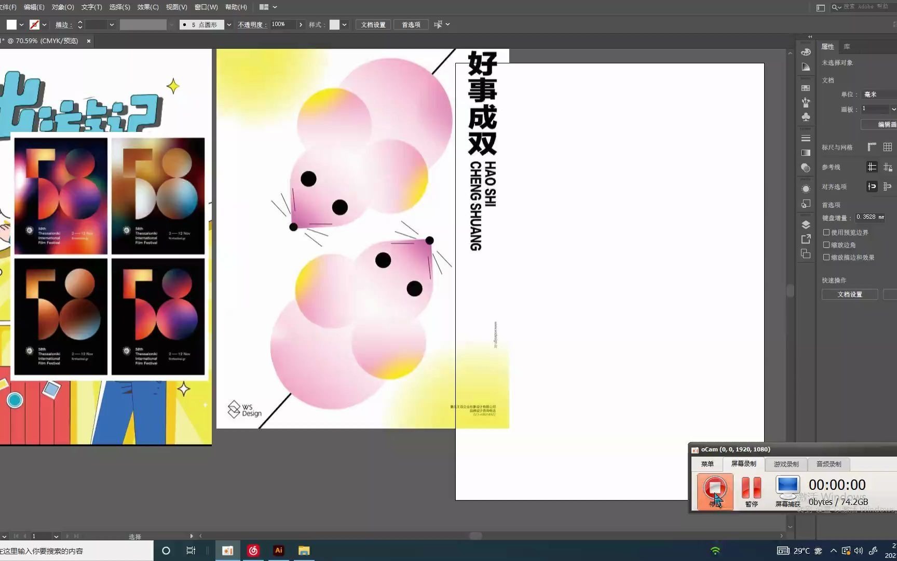Toggle snap to pixel icon
Viewport: 897px width, 561px height.
(x=888, y=186)
